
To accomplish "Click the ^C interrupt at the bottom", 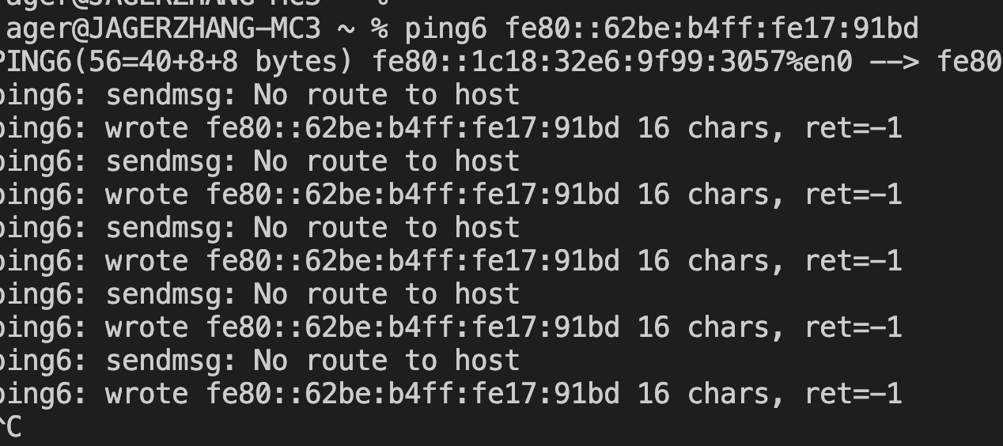I will (x=10, y=427).
